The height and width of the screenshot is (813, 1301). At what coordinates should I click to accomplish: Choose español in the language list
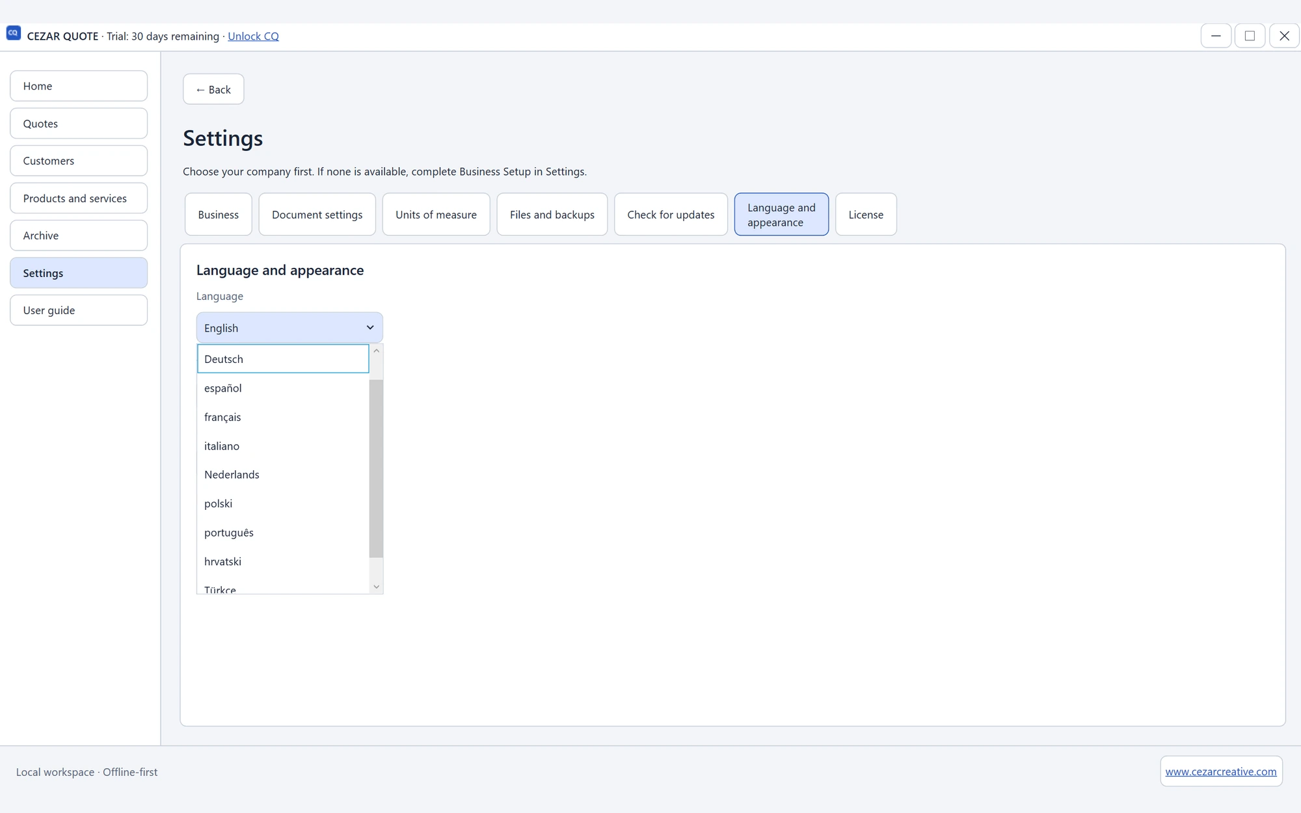[x=283, y=388]
